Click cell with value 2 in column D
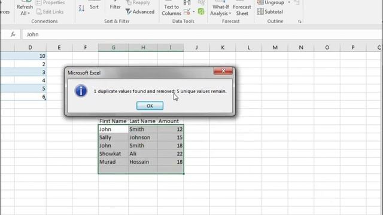 [31, 64]
